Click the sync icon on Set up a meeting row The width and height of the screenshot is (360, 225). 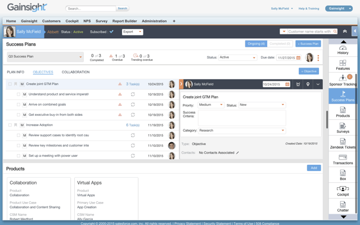coord(133,156)
